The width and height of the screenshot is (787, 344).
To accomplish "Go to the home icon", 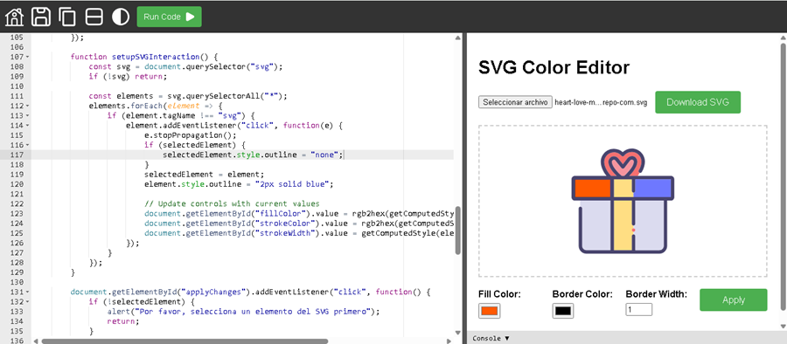I will 15,17.
